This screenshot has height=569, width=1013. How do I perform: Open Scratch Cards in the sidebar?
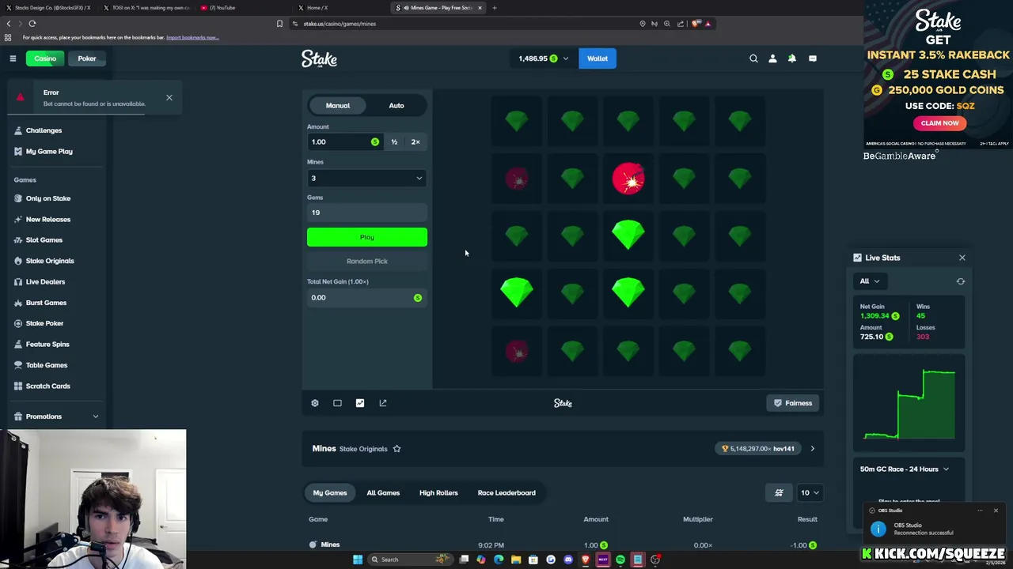point(48,386)
